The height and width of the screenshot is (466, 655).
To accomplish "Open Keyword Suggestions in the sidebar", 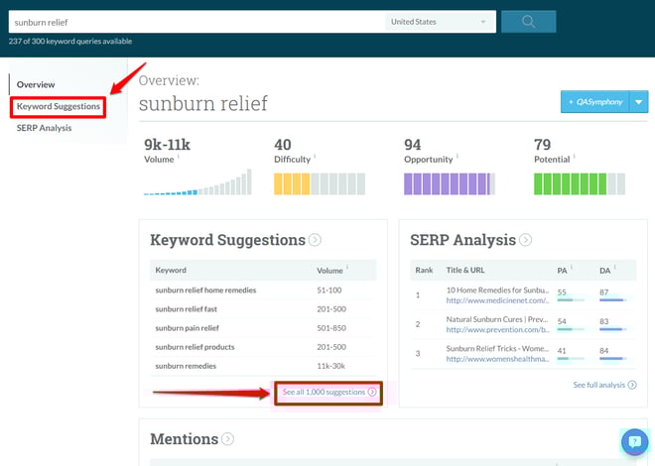I will (59, 107).
